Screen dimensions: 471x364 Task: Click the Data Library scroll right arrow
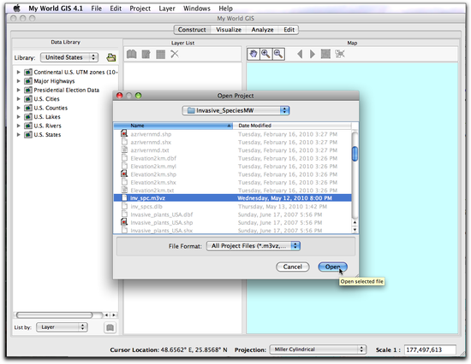pyautogui.click(x=114, y=315)
